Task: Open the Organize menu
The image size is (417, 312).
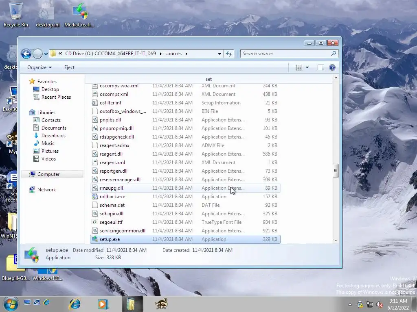Action: (40, 67)
